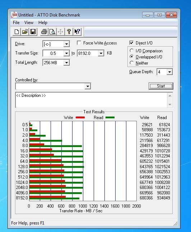The width and height of the screenshot is (191, 232).
Task: Click the read value 1002553
Action: [x=162, y=172]
